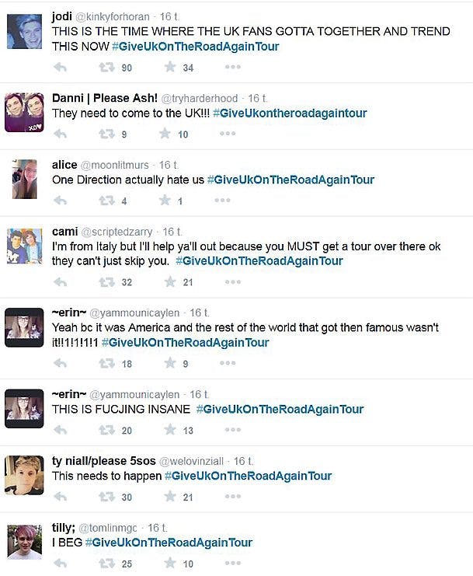Screen dimensions: 473x576
Task: Favorite cami's tweet from Italy
Action: pos(169,282)
